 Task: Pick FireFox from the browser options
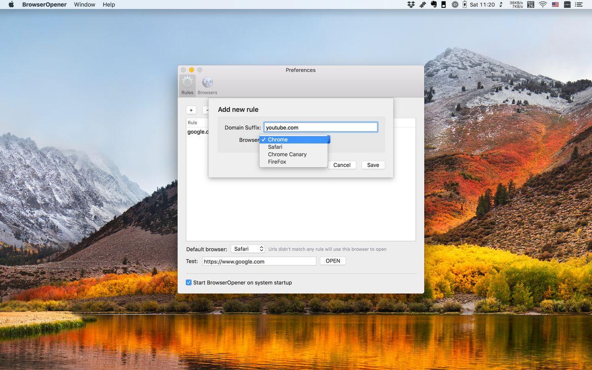[x=277, y=162]
